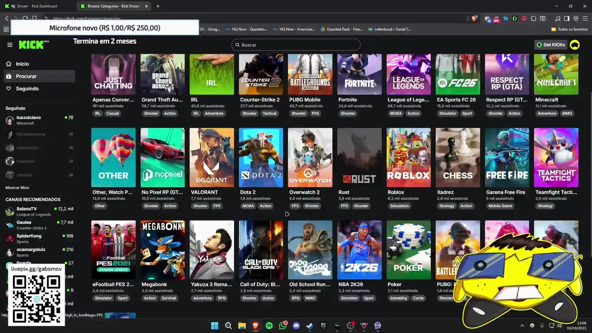Image resolution: width=592 pixels, height=333 pixels.
Task: Open the Windows Start menu
Action: pyautogui.click(x=215, y=326)
